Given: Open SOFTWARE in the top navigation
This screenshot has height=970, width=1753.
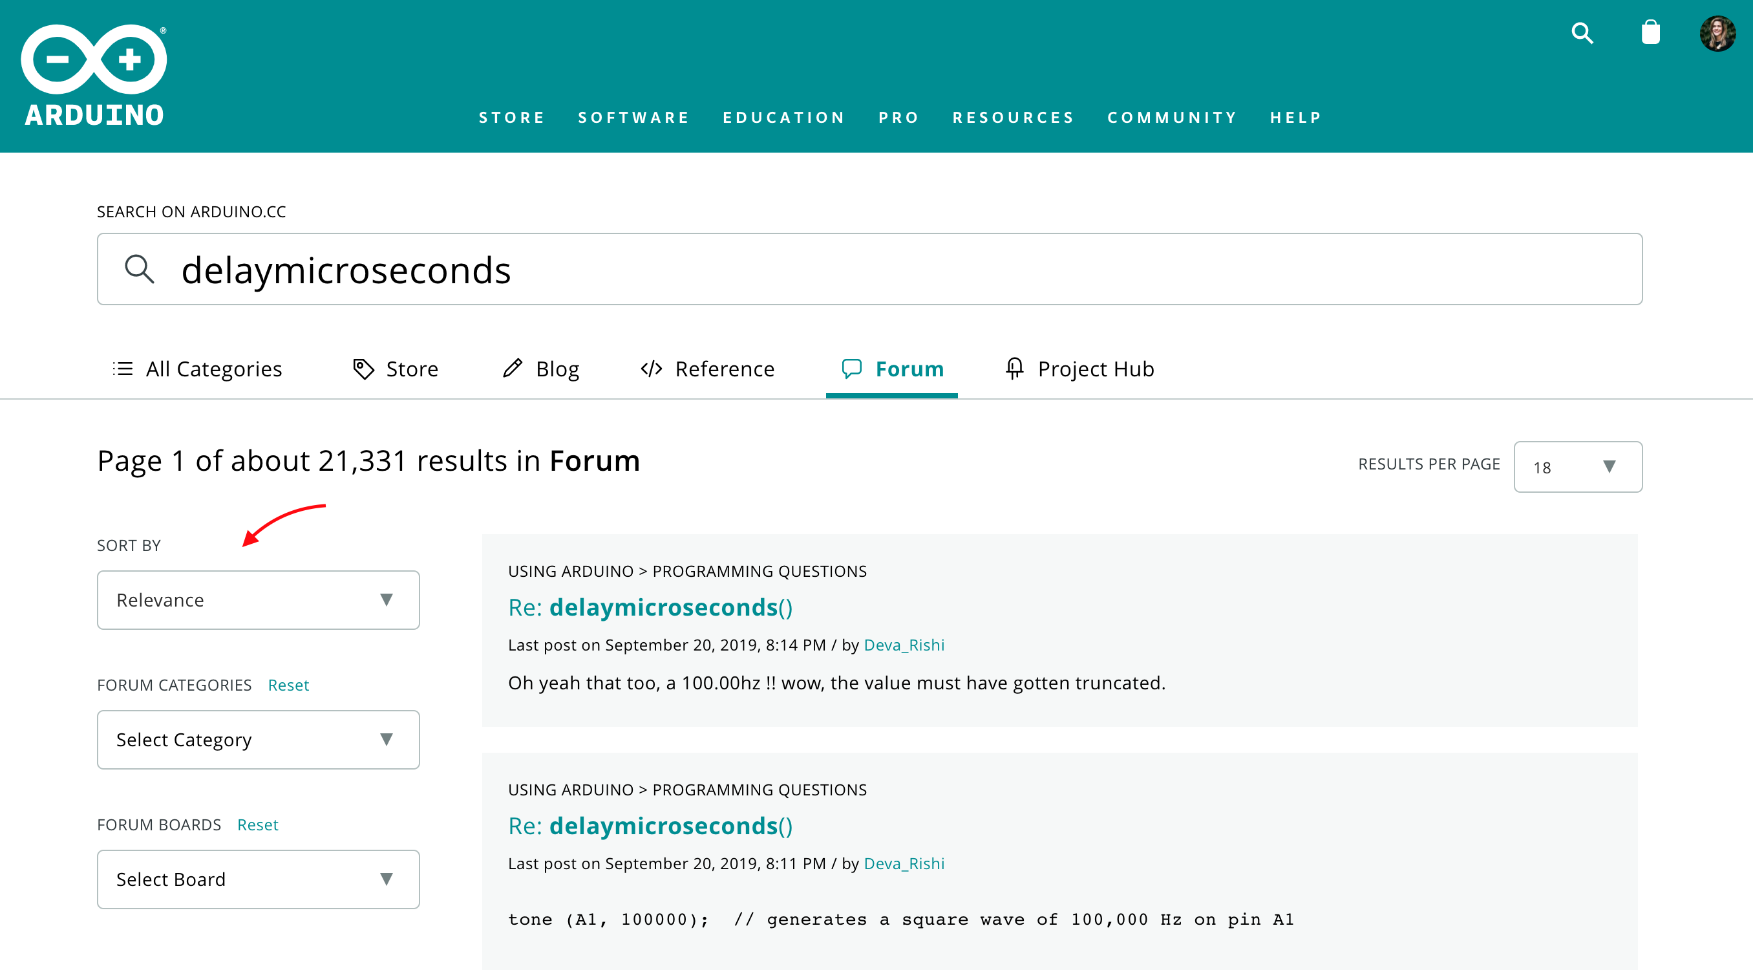Looking at the screenshot, I should (633, 118).
